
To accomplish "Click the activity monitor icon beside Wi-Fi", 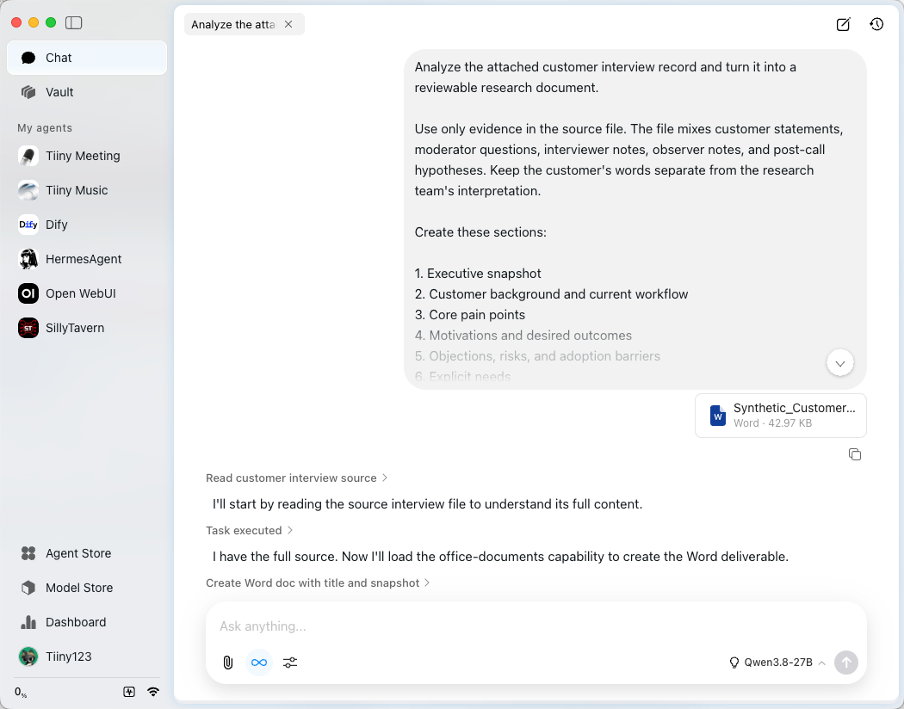I will pos(129,692).
